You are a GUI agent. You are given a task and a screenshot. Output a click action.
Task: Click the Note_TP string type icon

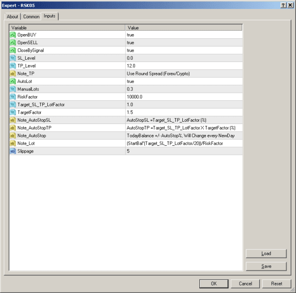tap(13, 73)
